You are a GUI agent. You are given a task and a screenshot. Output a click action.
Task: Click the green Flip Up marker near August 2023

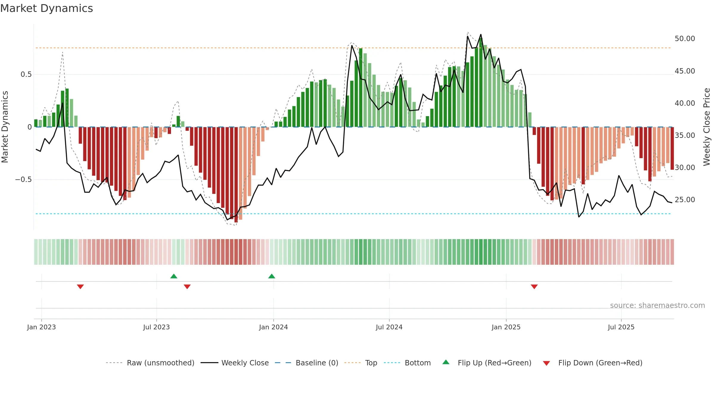[174, 276]
